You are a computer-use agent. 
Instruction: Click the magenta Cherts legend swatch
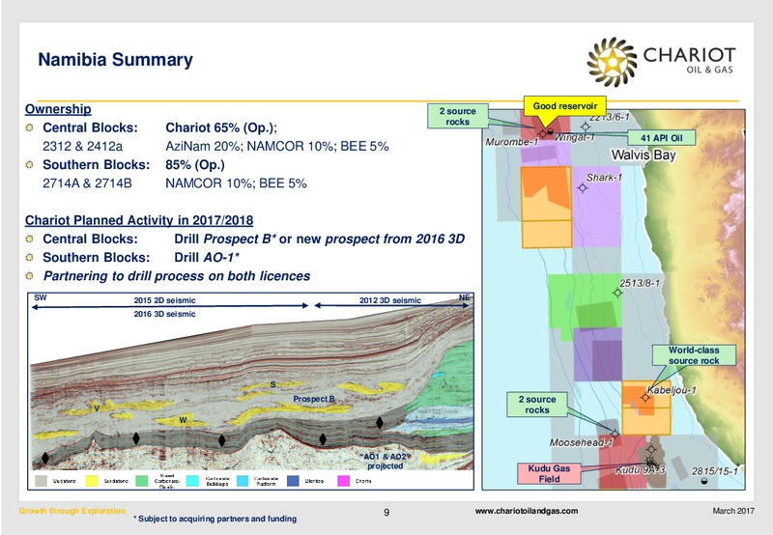pos(343,480)
